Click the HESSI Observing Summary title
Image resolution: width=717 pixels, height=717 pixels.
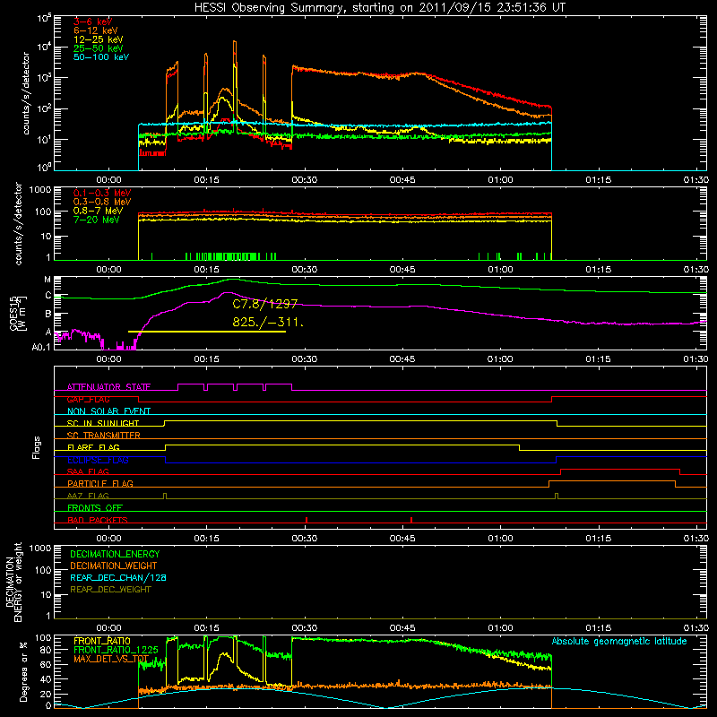(380, 7)
